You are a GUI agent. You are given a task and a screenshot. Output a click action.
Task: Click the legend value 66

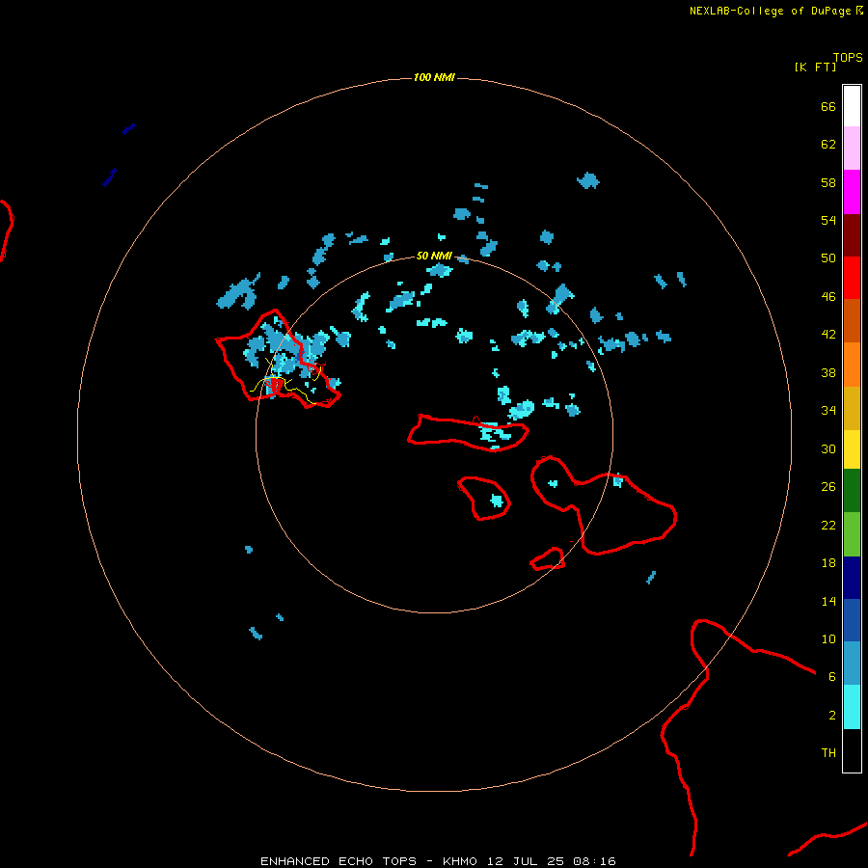pos(828,106)
